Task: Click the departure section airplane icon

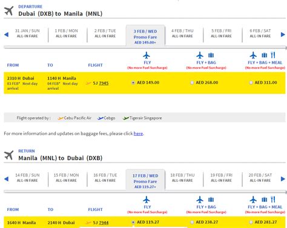Action: tap(9, 11)
